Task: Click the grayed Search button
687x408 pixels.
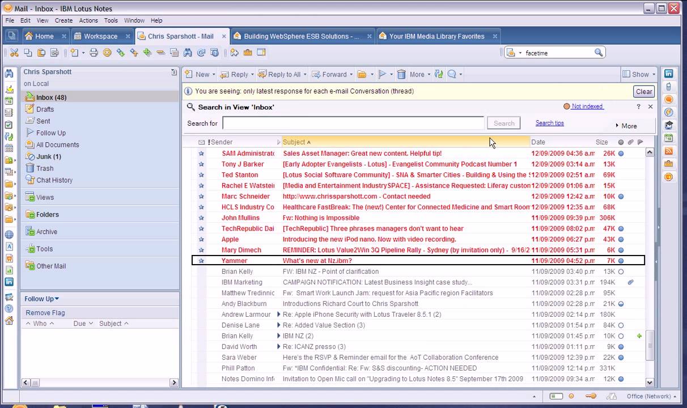Action: click(504, 123)
